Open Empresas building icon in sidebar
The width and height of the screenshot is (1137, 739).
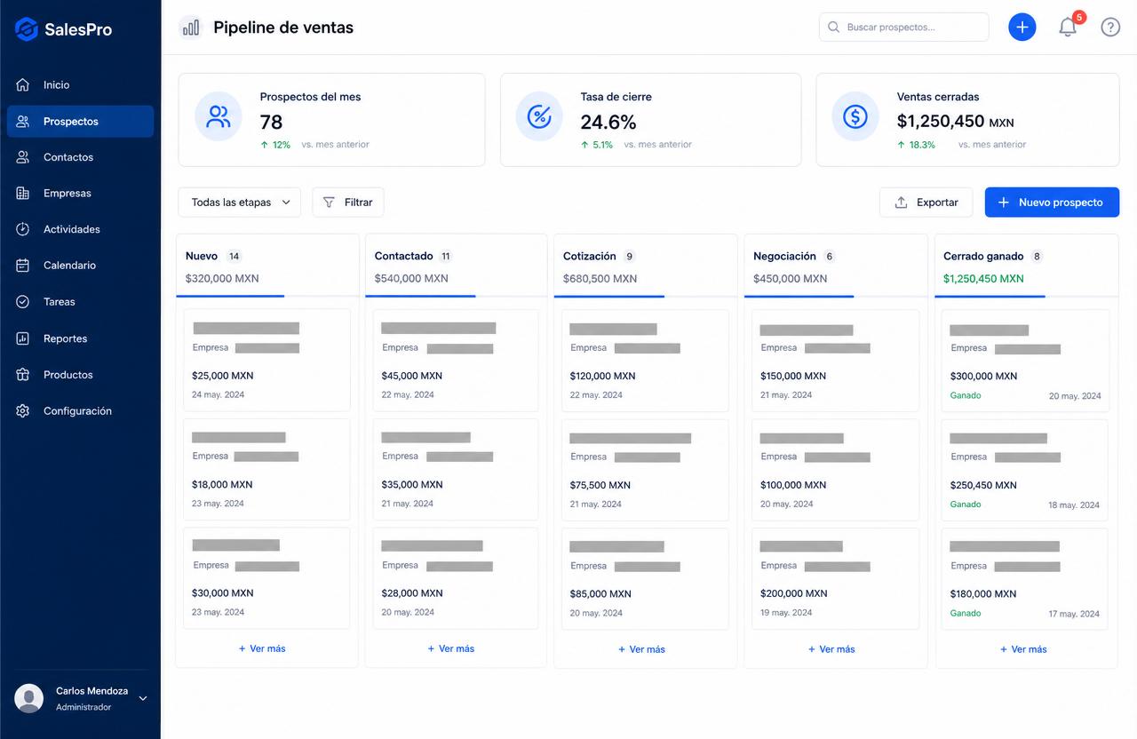23,194
